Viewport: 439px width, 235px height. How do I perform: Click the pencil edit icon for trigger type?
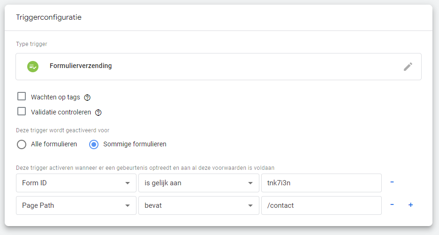coord(408,67)
